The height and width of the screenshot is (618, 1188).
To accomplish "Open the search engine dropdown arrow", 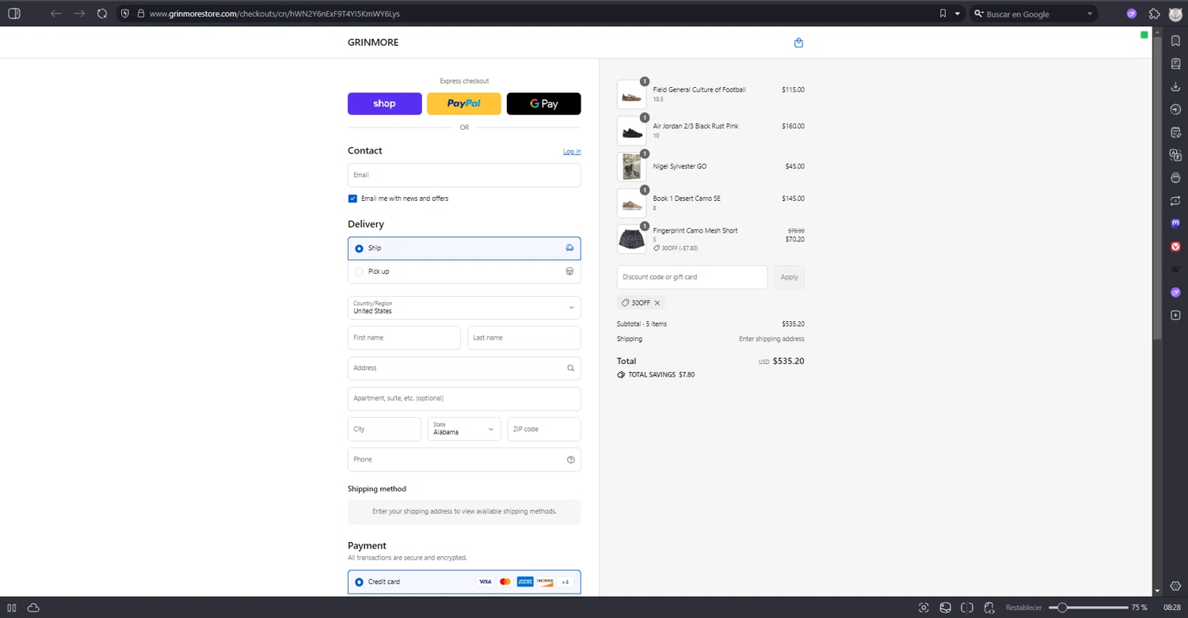I will click(1090, 13).
